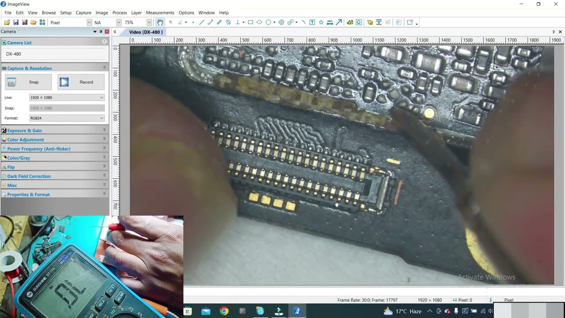
Task: Open Camera panel options dropdown arrow
Action: (x=94, y=32)
